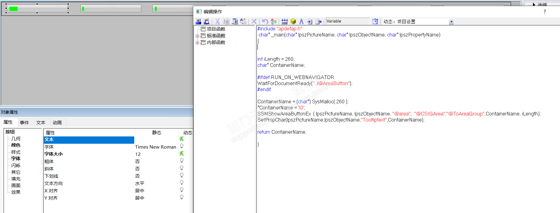Select 内部函数 label in function tree
This screenshot has width=560, height=213.
(216, 43)
